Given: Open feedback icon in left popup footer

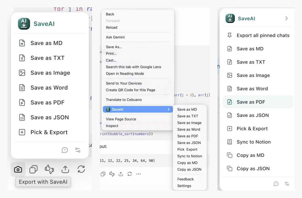Looking at the screenshot, I should pos(65,150).
